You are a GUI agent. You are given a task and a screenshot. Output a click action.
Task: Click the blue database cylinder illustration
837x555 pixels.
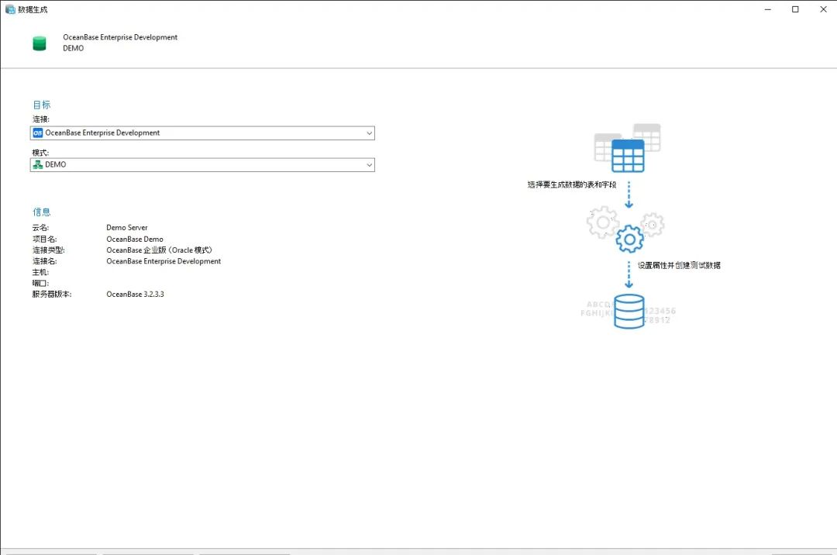(x=629, y=311)
